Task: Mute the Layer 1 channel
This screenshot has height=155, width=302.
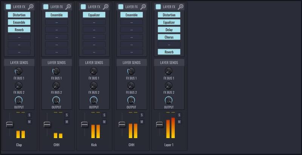Action: 179,122
